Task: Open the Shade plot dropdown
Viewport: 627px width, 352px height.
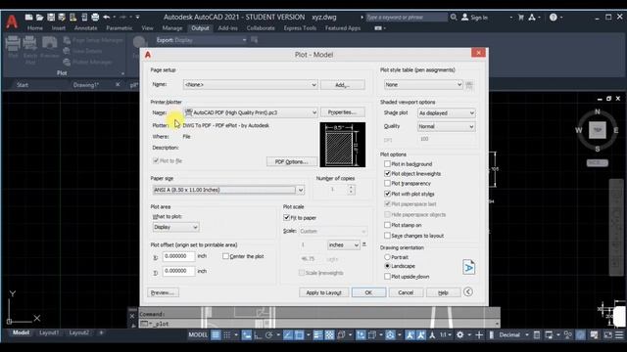Action: pyautogui.click(x=447, y=113)
